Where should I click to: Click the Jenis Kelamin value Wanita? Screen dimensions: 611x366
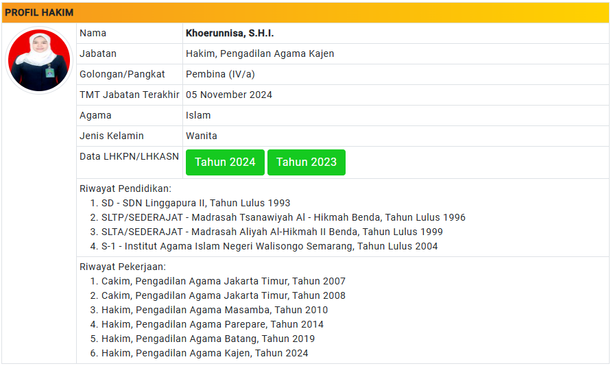[x=201, y=136]
